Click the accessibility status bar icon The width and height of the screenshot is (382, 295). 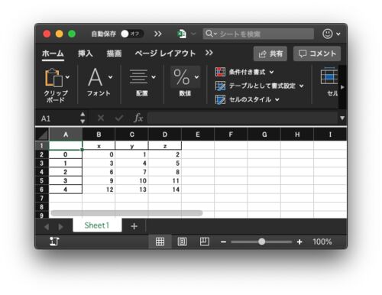tap(54, 242)
